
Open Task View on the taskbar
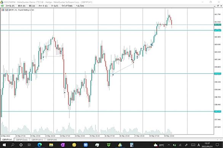click(29, 145)
